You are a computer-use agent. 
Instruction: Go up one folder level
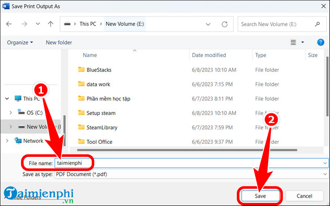[50, 24]
